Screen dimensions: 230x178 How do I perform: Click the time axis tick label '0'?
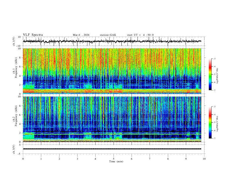tap(23, 159)
